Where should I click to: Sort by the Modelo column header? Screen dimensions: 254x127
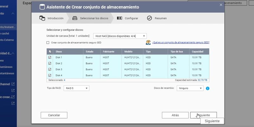tap(132, 51)
